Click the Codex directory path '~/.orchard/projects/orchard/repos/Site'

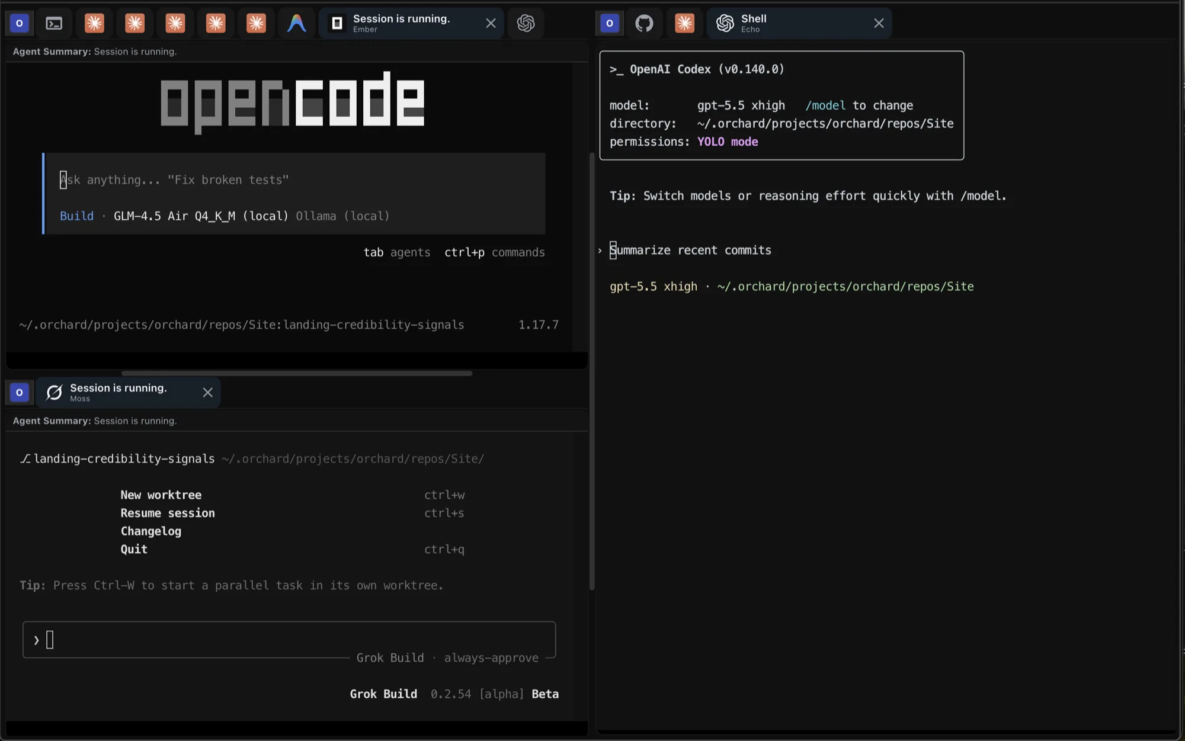[825, 124]
